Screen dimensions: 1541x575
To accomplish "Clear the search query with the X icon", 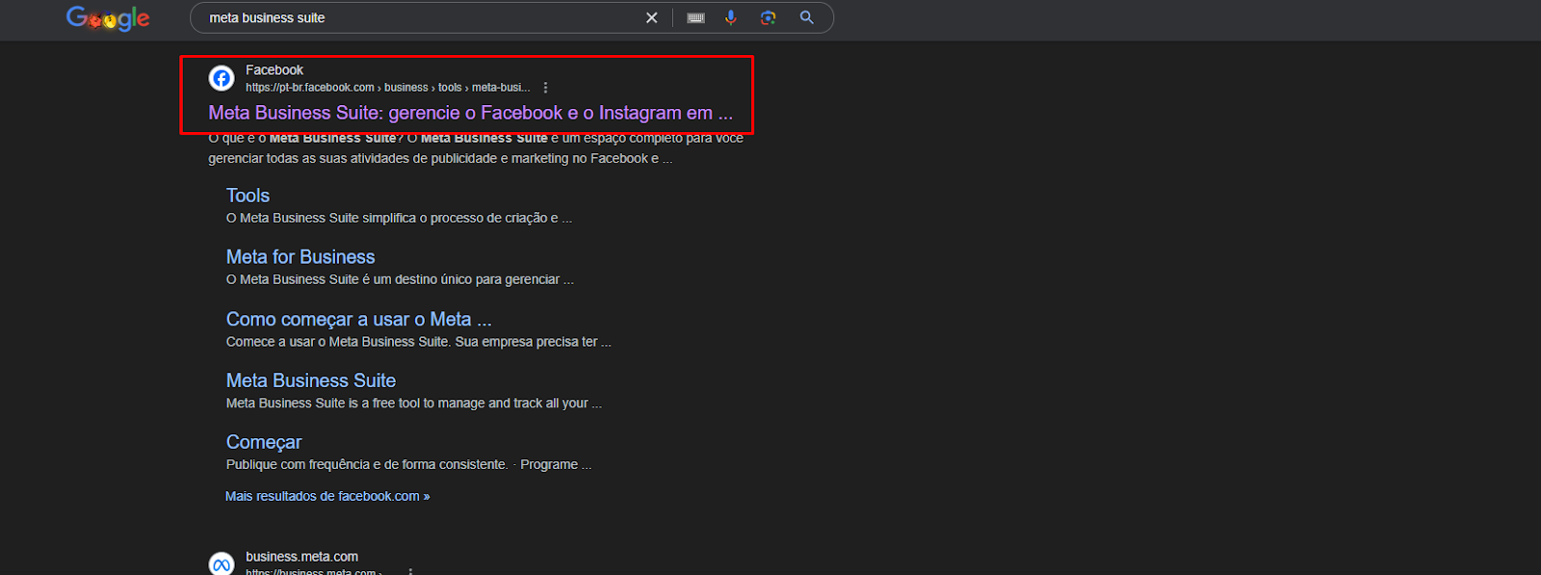I will (652, 18).
